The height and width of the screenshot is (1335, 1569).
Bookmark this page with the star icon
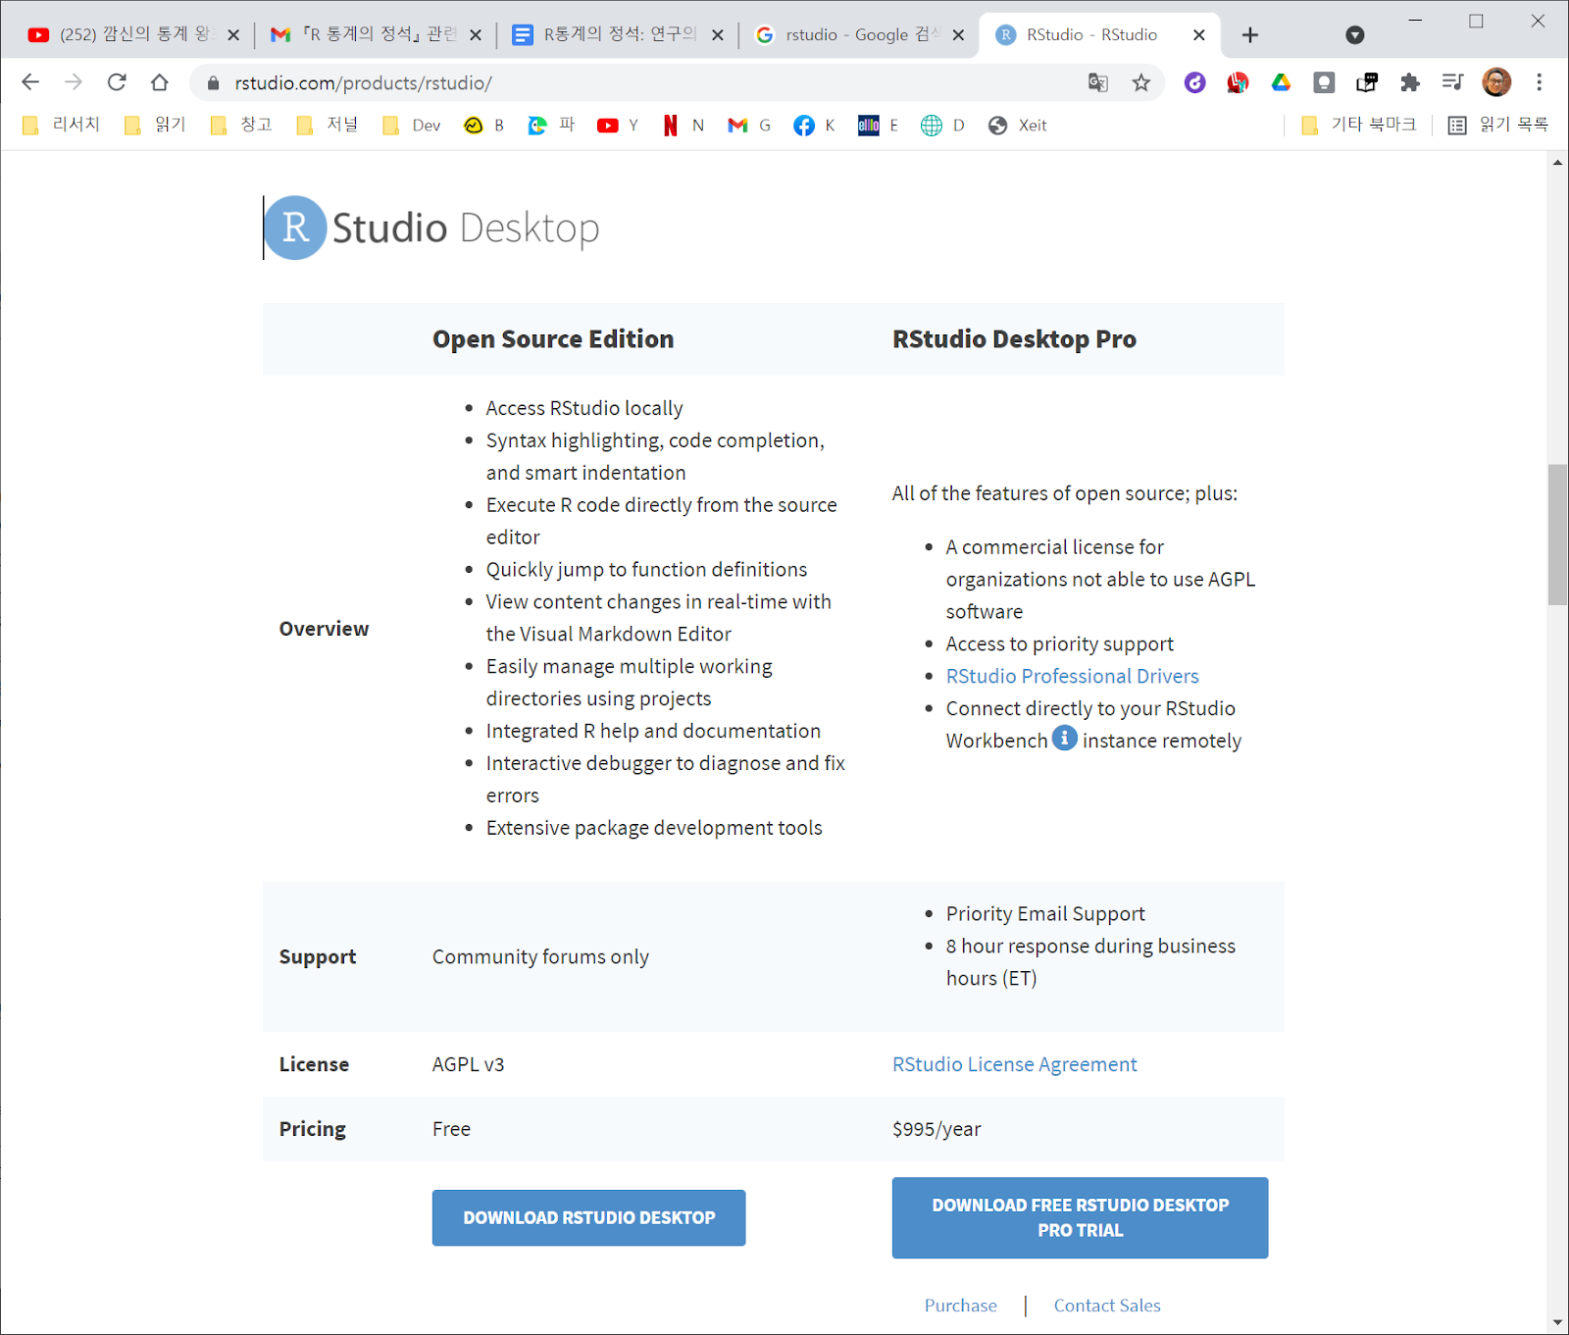click(x=1140, y=82)
